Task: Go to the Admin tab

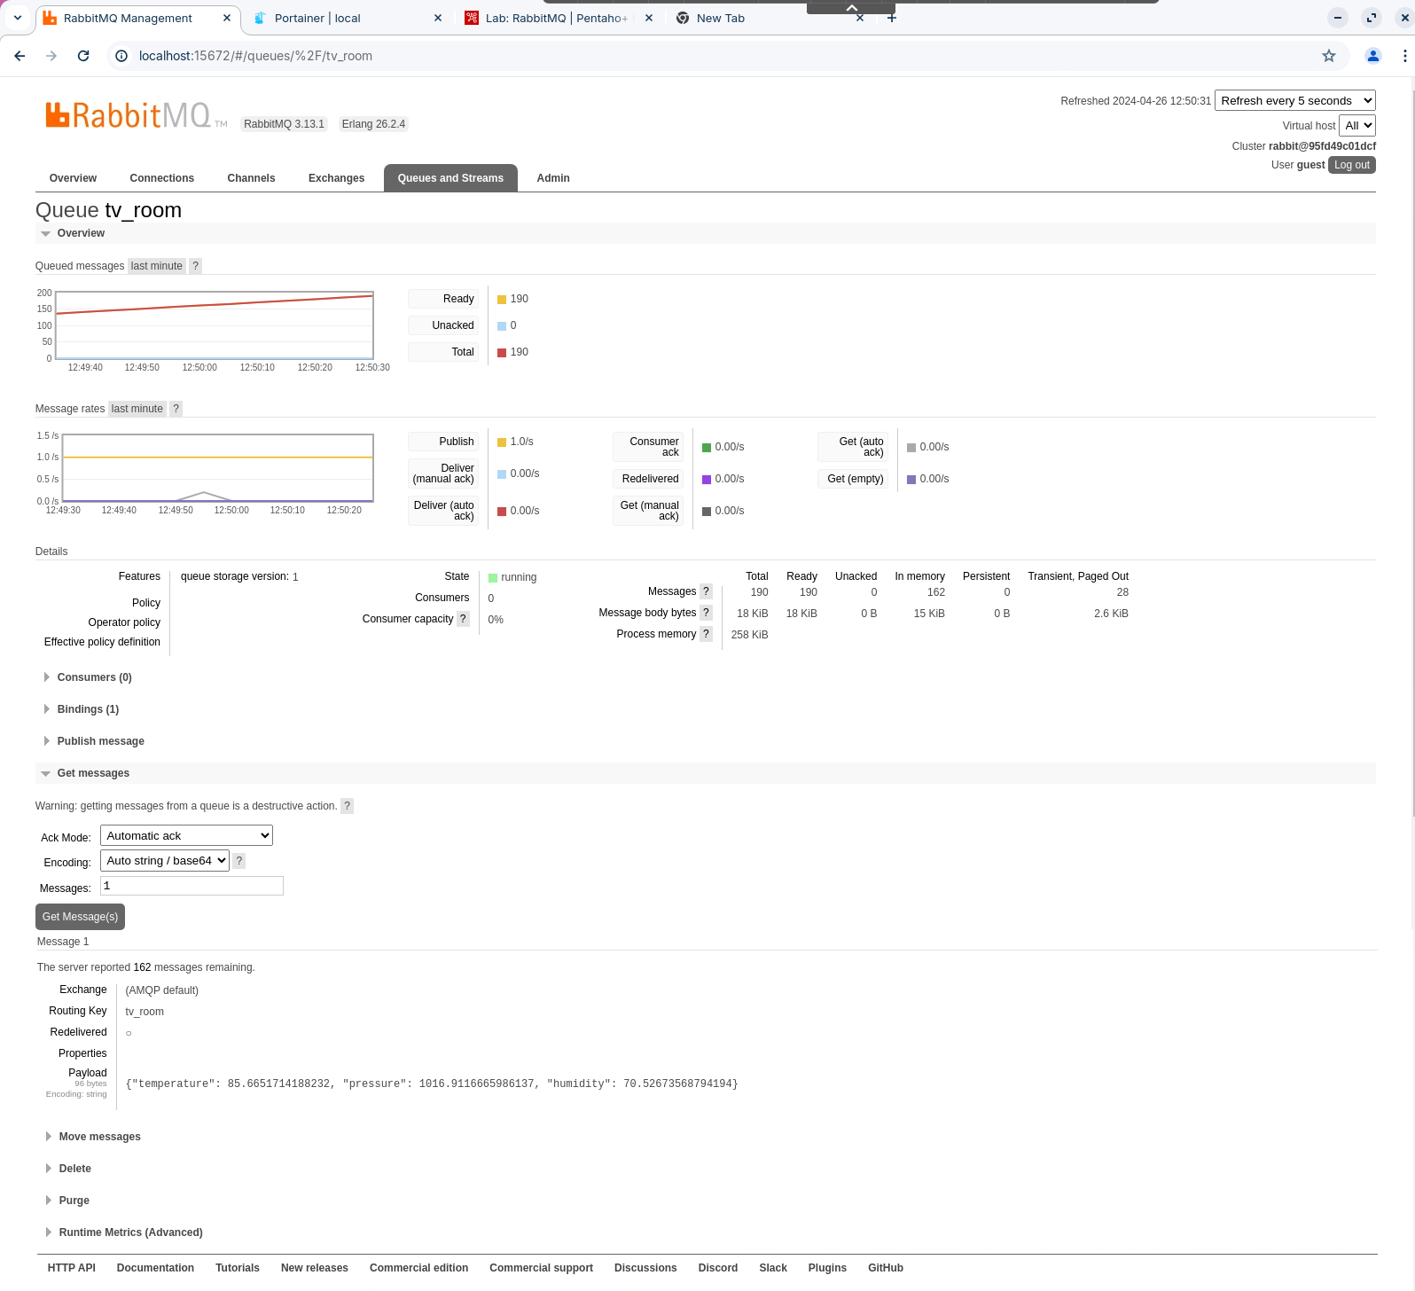Action: 552,178
